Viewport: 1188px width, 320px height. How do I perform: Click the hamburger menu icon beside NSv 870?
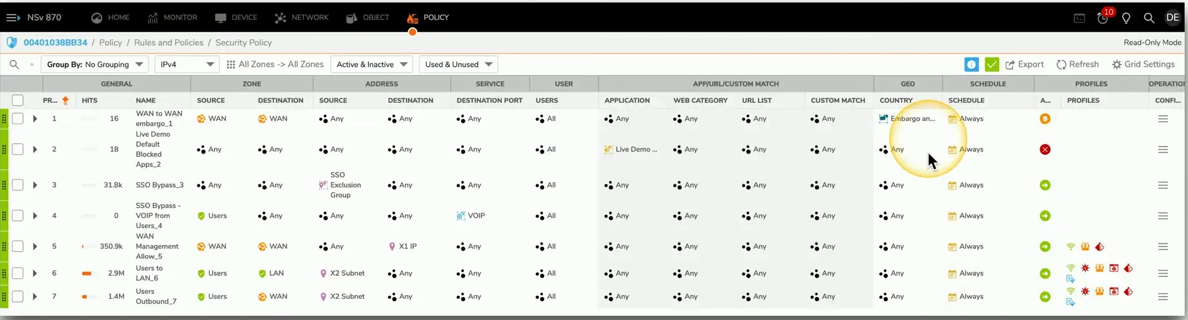click(x=13, y=17)
